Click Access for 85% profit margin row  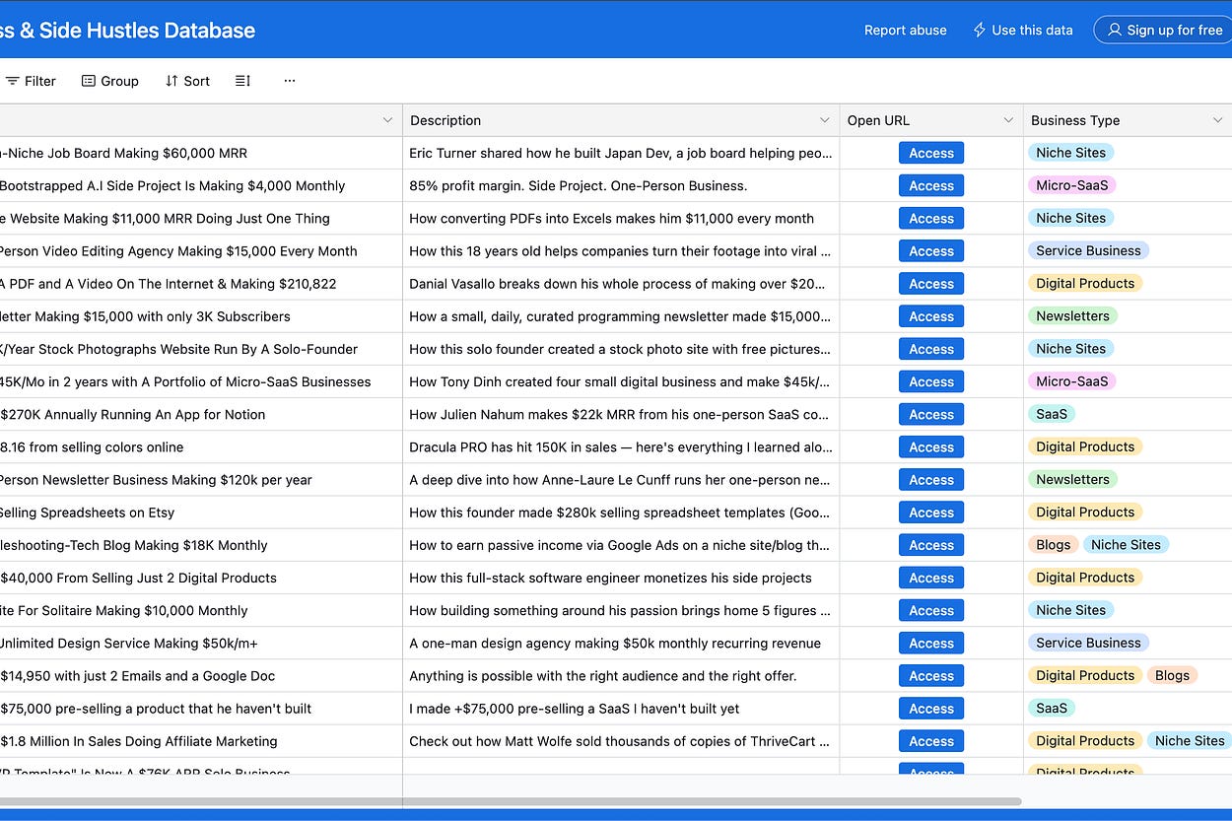[x=931, y=185]
